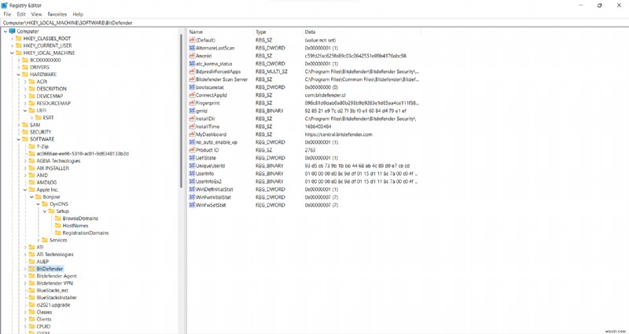Select the bootscanstat value icon
This screenshot has height=334, width=629.
point(192,87)
